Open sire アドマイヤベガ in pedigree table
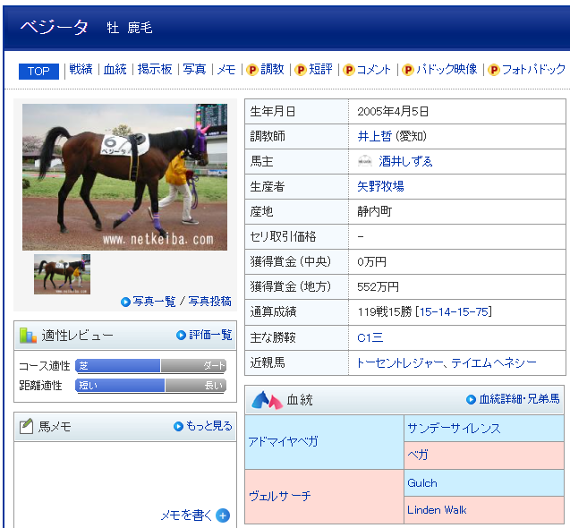The height and width of the screenshot is (528, 570). [x=283, y=442]
